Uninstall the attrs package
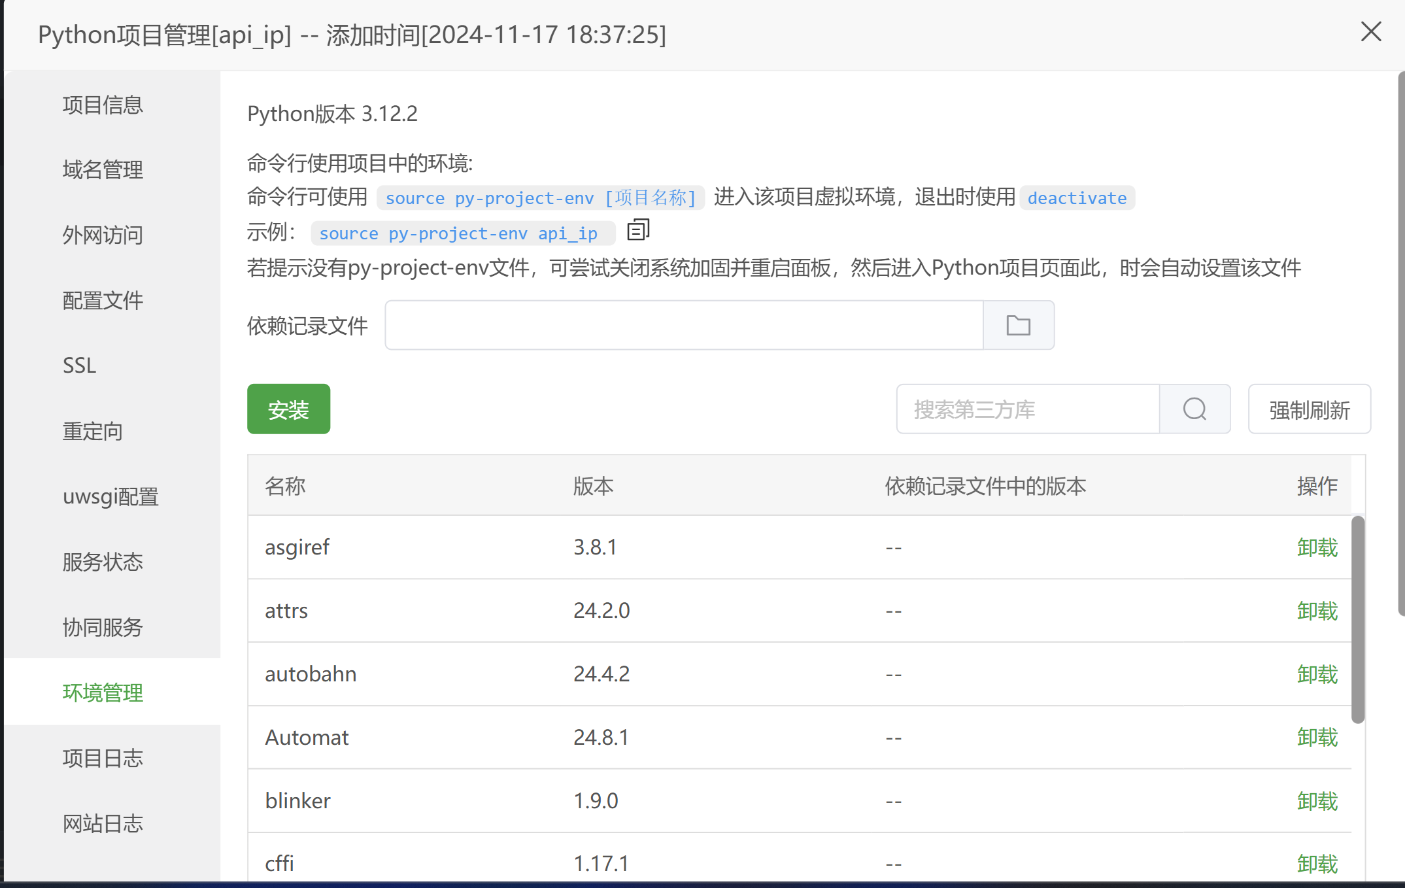The width and height of the screenshot is (1405, 888). [1317, 611]
